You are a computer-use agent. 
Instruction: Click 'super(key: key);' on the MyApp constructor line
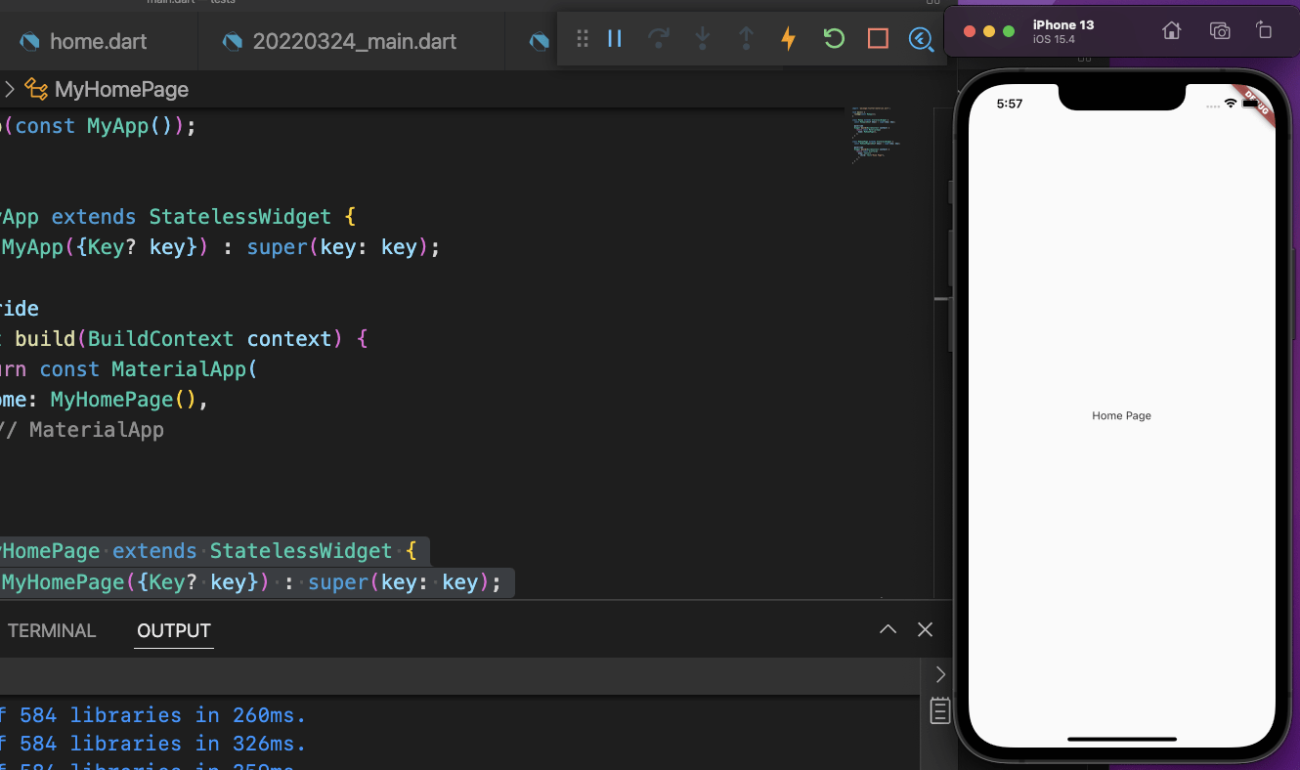pos(343,247)
